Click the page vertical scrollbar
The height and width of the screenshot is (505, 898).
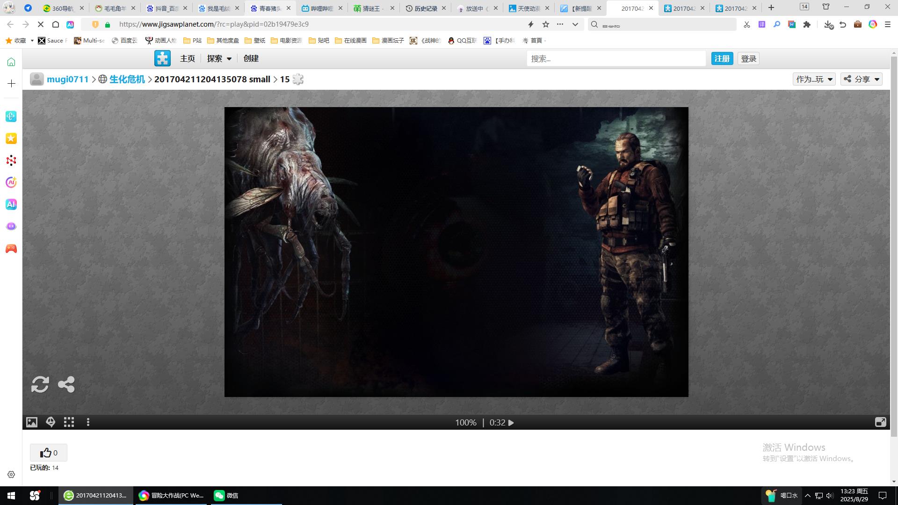pyautogui.click(x=894, y=246)
